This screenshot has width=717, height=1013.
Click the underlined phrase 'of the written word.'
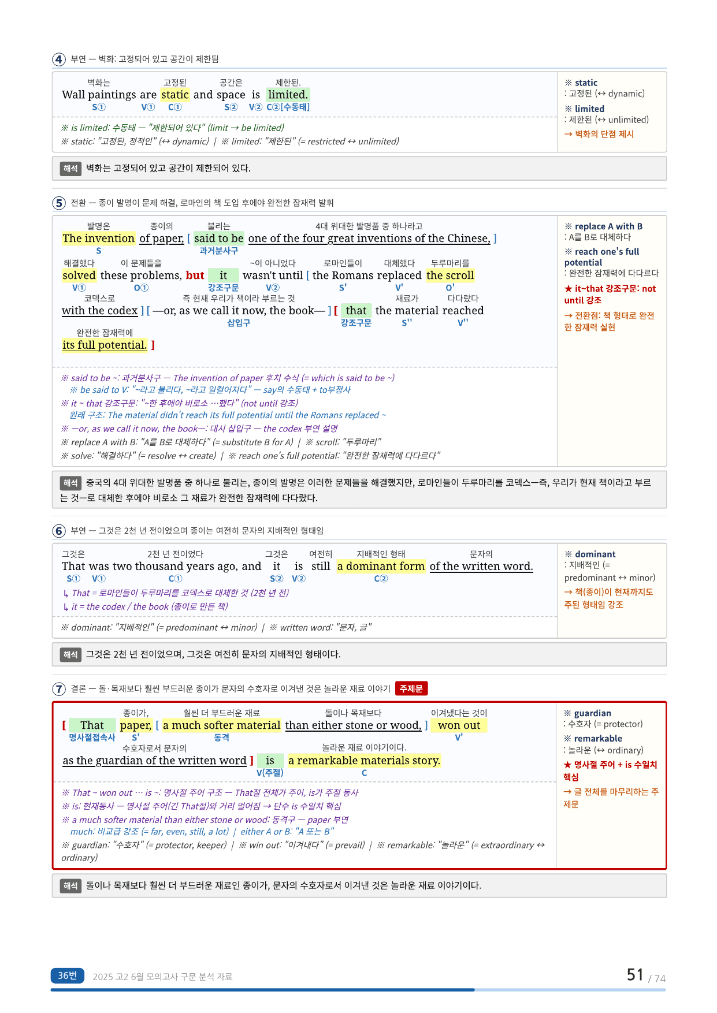[481, 567]
